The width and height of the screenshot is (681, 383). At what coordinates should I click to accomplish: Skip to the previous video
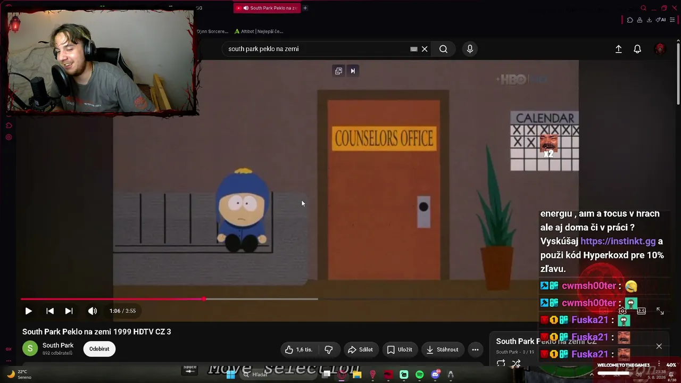point(50,311)
